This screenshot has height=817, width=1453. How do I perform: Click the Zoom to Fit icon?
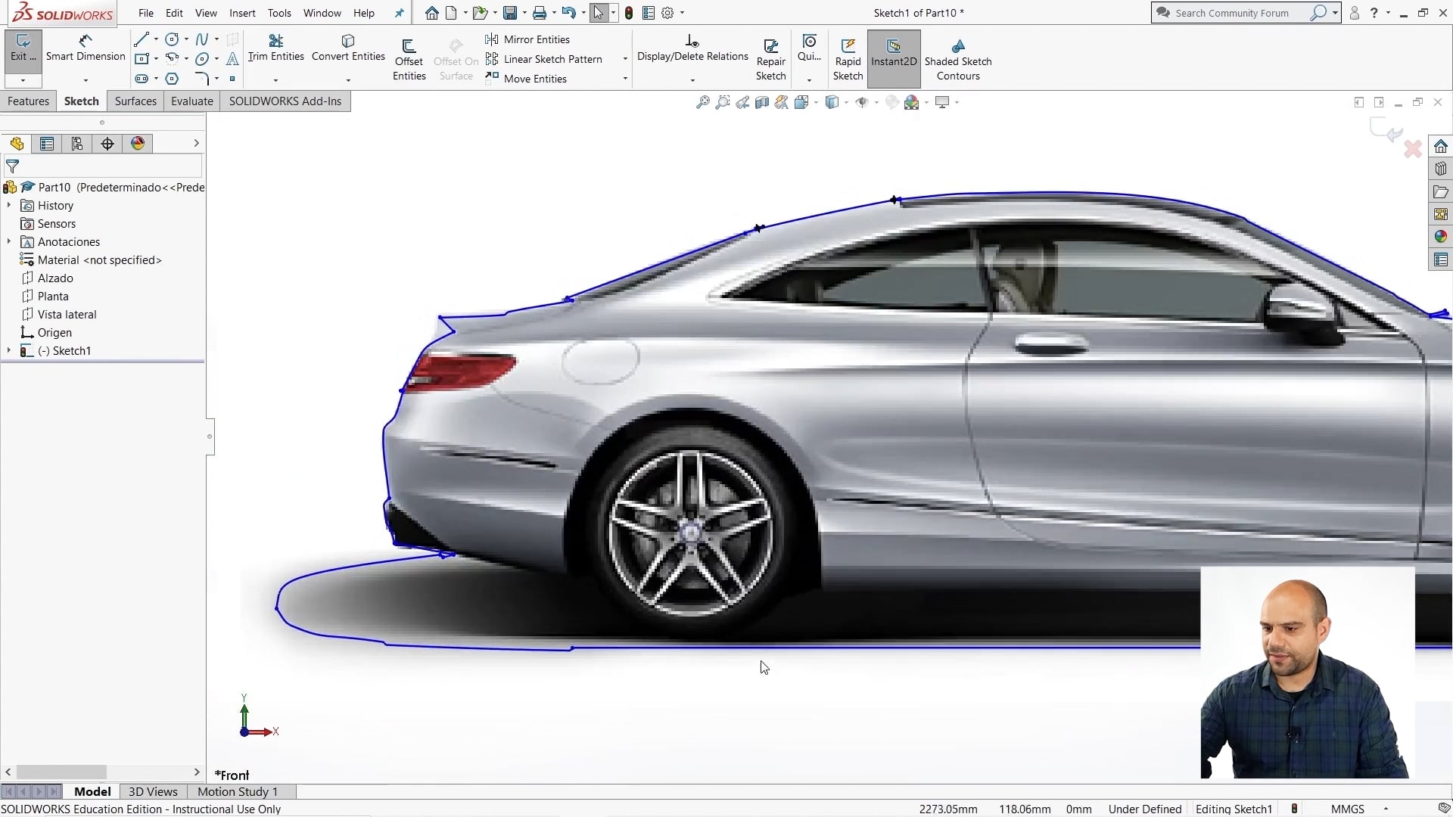pos(703,102)
